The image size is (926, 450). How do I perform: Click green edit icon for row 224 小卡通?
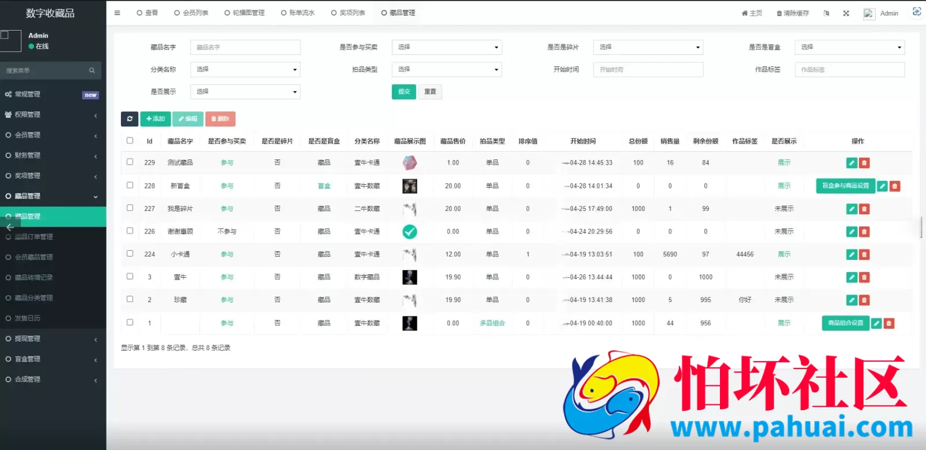[852, 254]
